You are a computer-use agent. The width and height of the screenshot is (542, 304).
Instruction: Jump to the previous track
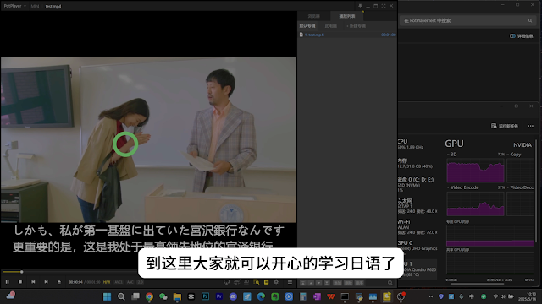coord(33,282)
